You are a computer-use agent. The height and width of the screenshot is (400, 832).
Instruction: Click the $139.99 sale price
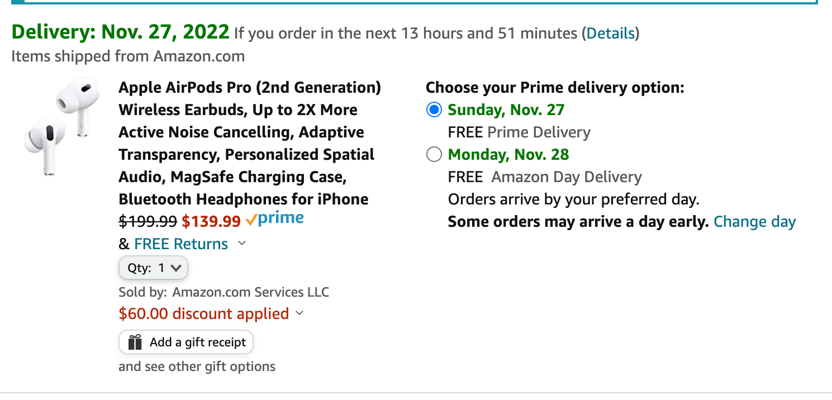pyautogui.click(x=211, y=222)
